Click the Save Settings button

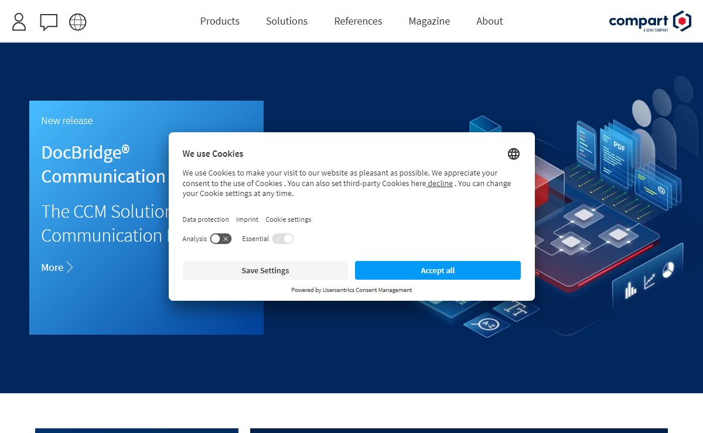(x=265, y=270)
